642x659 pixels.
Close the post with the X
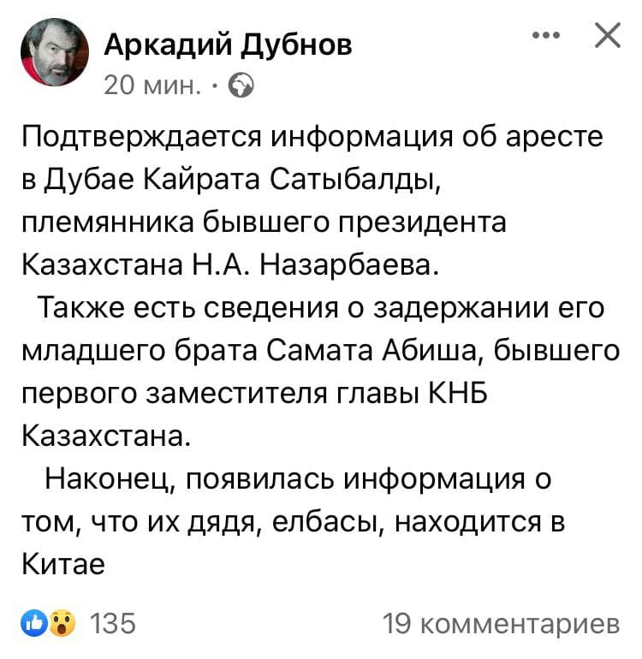tap(608, 35)
